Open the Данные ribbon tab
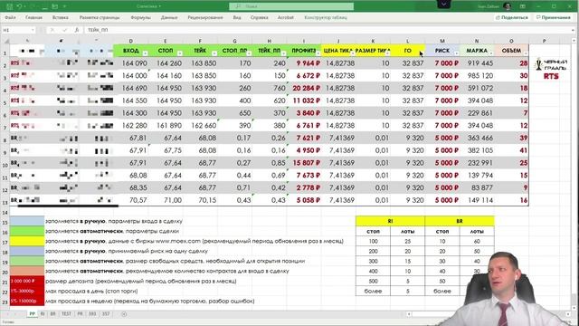 point(169,17)
